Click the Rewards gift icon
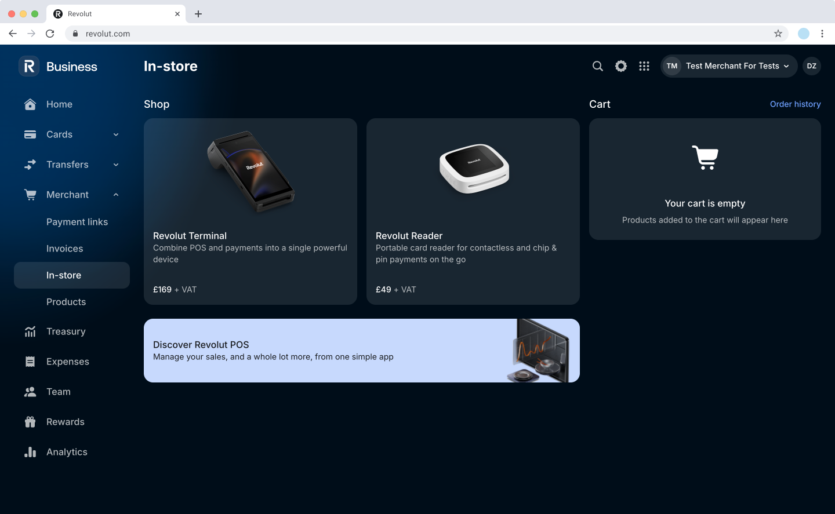 click(x=30, y=422)
